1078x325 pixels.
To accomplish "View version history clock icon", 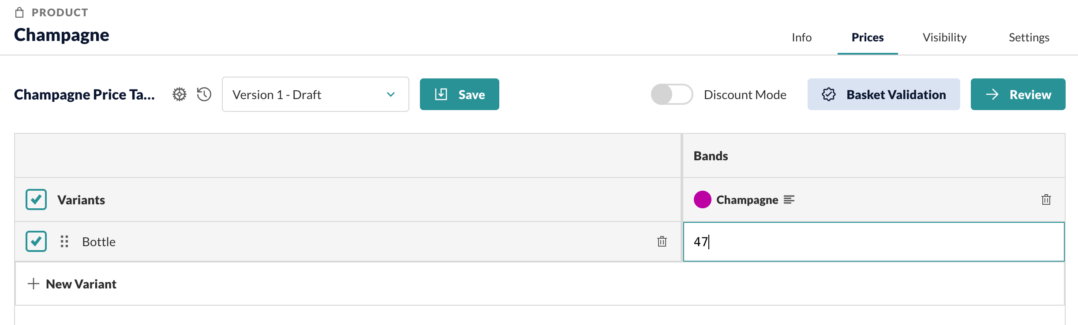I will pos(204,94).
